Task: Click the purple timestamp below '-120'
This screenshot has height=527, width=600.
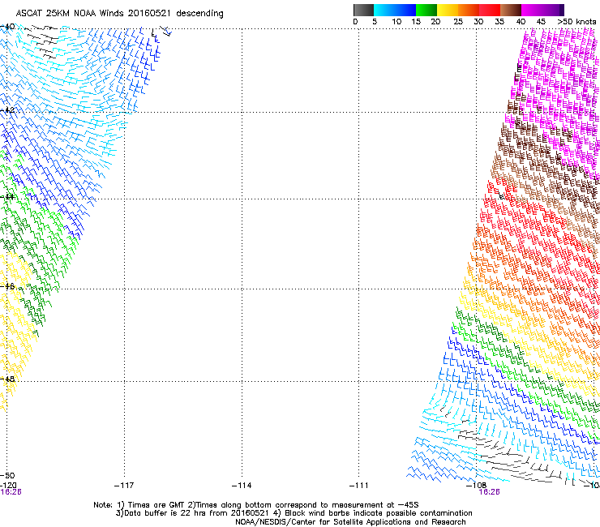Action: tap(11, 492)
